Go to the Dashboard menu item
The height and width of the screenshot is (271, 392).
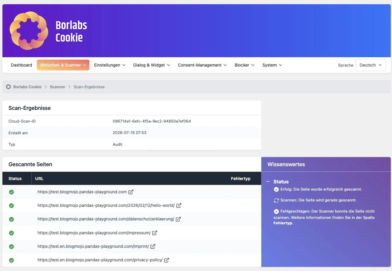click(x=21, y=65)
